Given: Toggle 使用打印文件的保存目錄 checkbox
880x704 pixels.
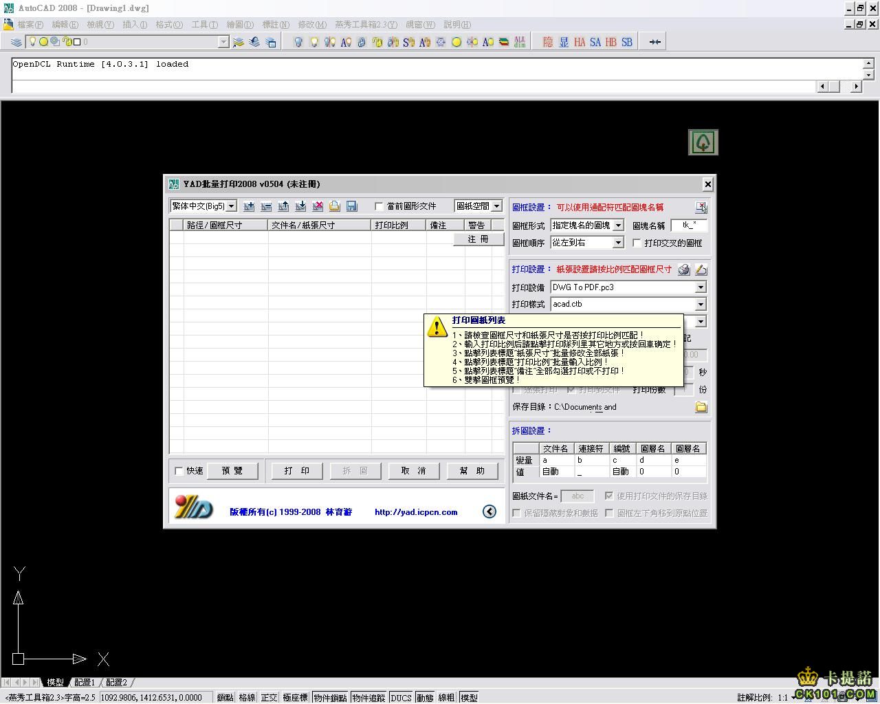Looking at the screenshot, I should click(609, 495).
